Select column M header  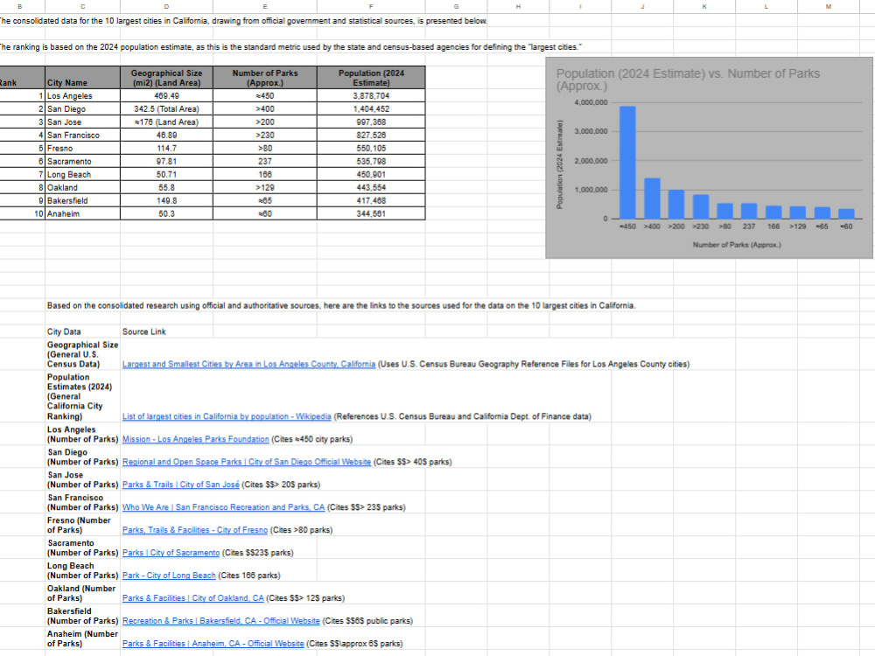tap(828, 7)
